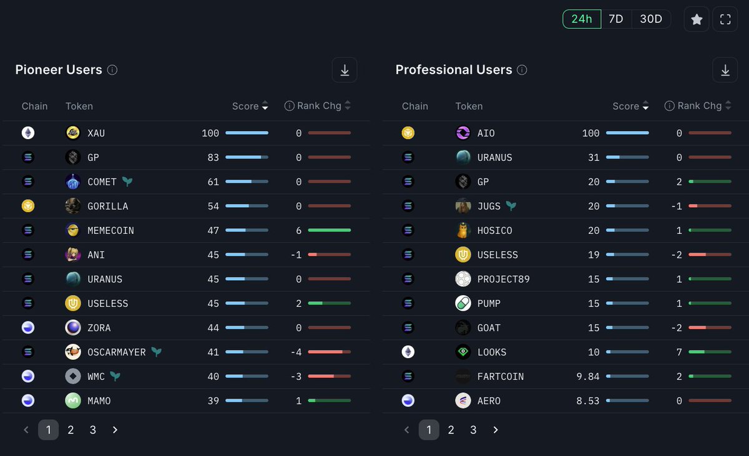
Task: Open Pioneer Users info tooltip icon
Action: coord(112,70)
